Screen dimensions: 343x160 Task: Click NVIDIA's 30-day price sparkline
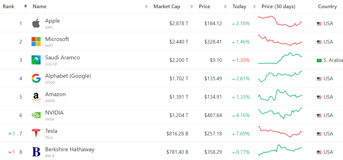[x=280, y=113]
